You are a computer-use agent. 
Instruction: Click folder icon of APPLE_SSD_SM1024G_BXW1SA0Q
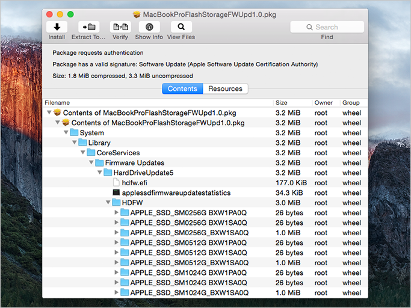125,292
